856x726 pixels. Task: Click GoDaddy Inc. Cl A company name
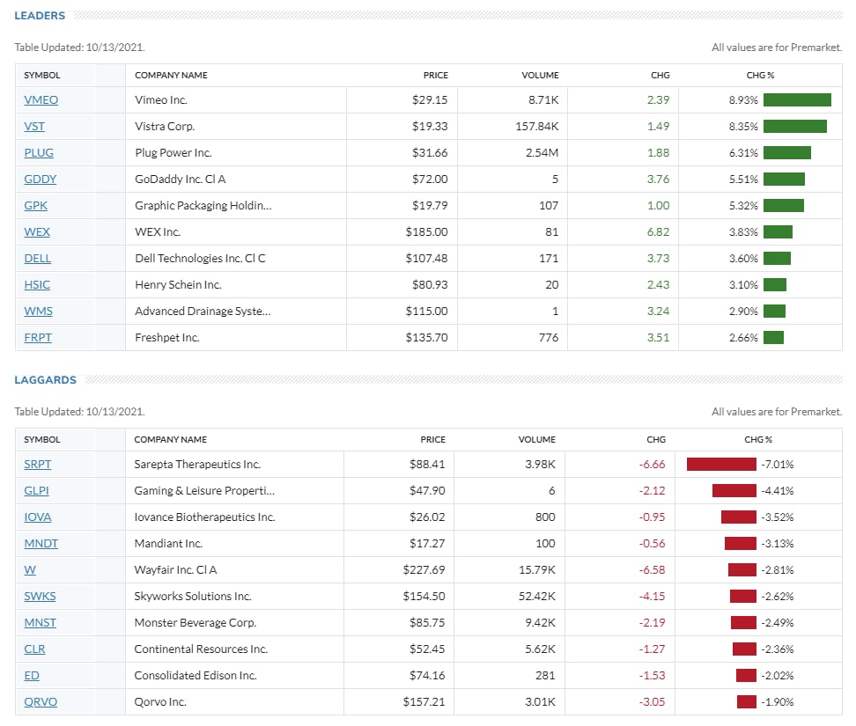pyautogui.click(x=181, y=179)
